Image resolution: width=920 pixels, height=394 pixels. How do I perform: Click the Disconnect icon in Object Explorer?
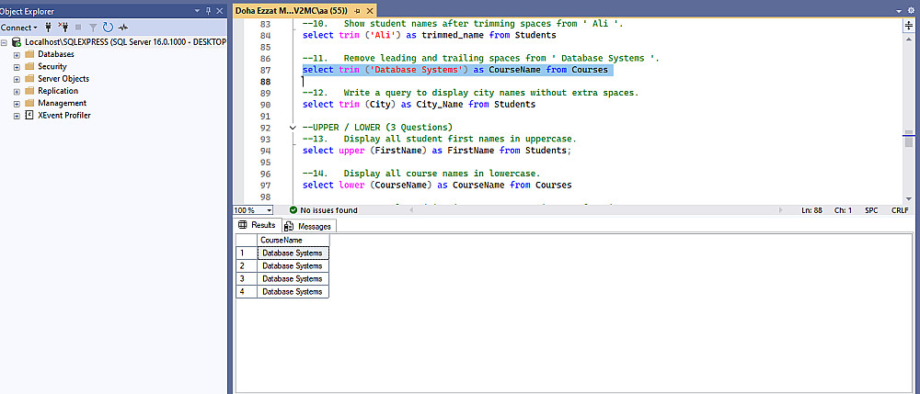tap(64, 28)
